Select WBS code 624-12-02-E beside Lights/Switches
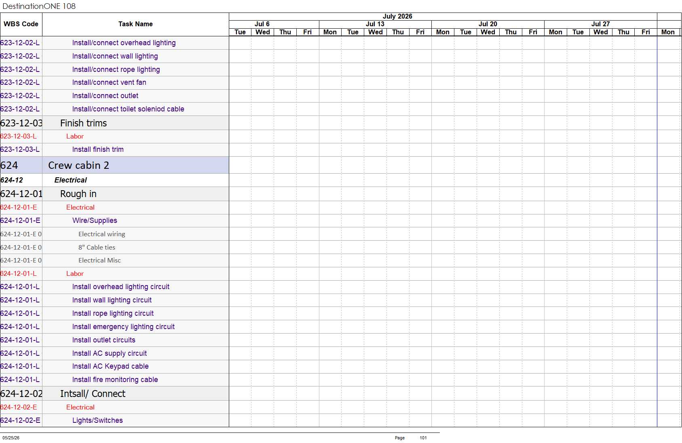Screen dimensions: 682x443 click(20, 420)
